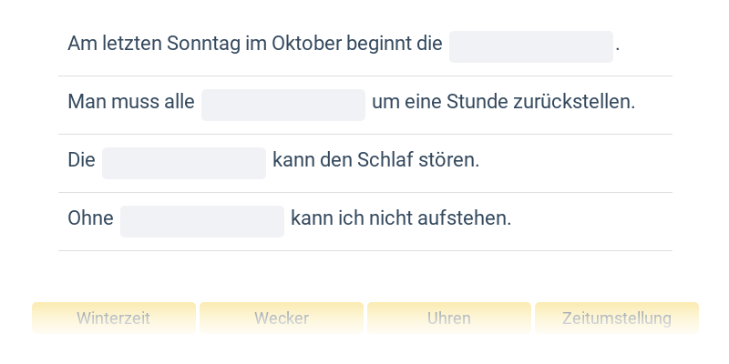The height and width of the screenshot is (364, 729).
Task: Click the 'Zeitumstellung' word tile
Action: [x=617, y=318]
